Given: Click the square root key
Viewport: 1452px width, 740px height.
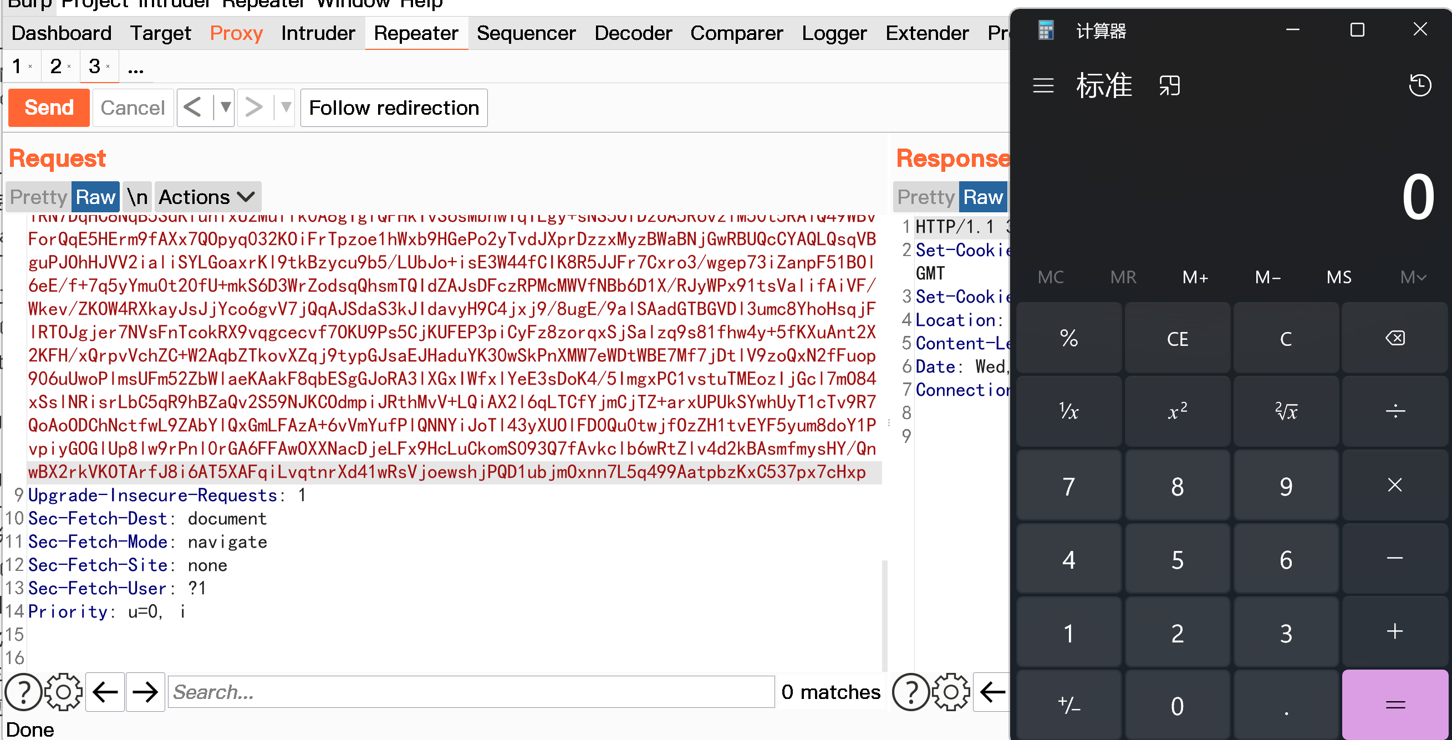Looking at the screenshot, I should pyautogui.click(x=1285, y=411).
